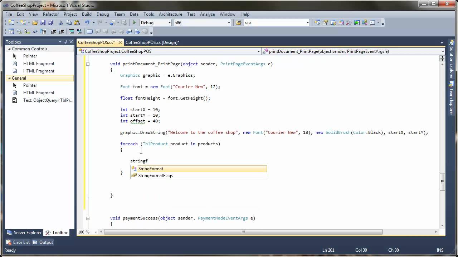This screenshot has height=257, width=458.
Task: Click the Save All toolbar icon
Action: click(50, 22)
